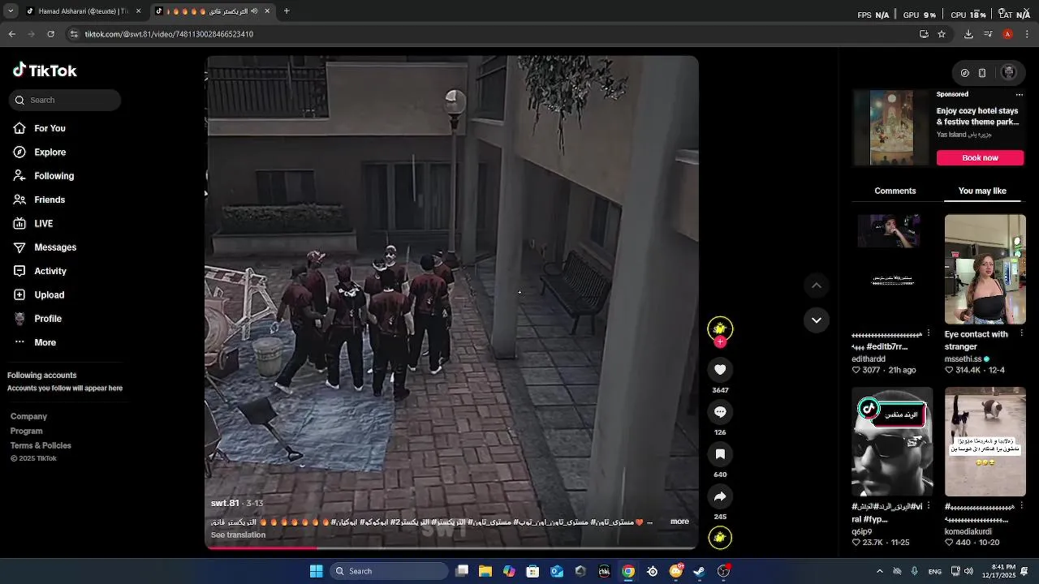
Task: Expand the More menu in sidebar
Action: 45,342
